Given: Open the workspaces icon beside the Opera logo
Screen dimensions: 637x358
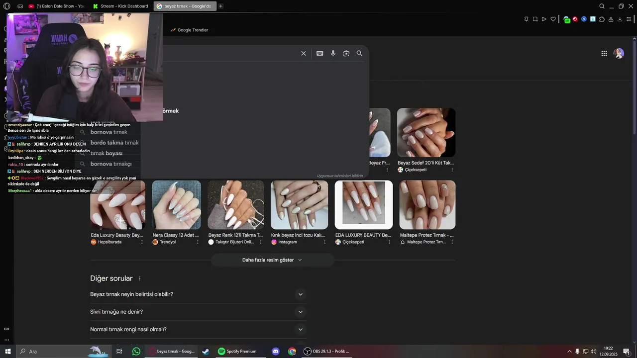Looking at the screenshot, I should click(20, 6).
